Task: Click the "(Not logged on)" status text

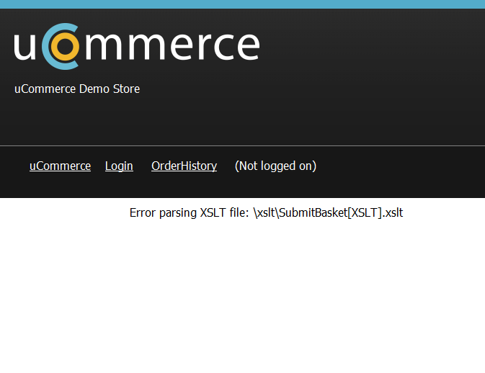Action: point(275,166)
